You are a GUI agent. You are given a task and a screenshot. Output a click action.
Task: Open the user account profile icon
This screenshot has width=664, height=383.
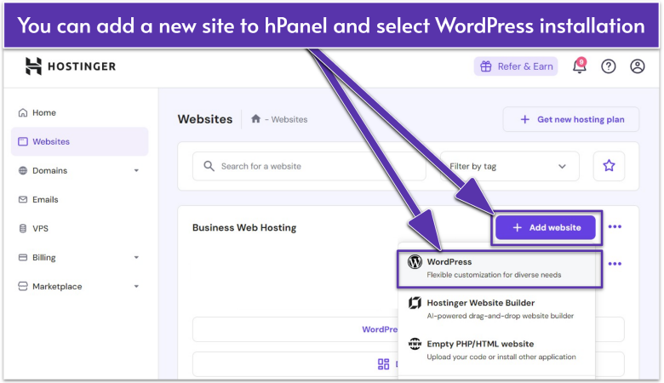(x=638, y=66)
